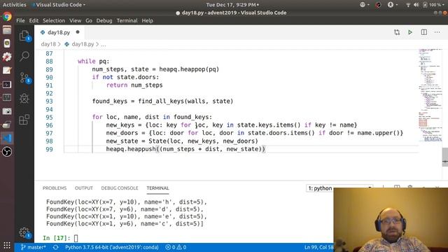Viewport: 448px width, 252px height.
Task: Click the FoundKey name='h' terminal line
Action: [x=126, y=202]
